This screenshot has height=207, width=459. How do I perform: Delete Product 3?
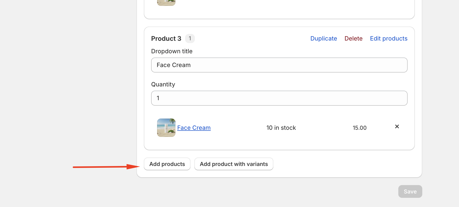click(x=353, y=38)
